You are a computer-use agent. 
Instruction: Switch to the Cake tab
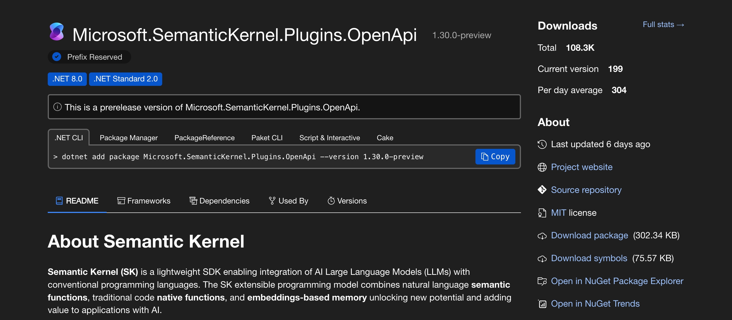click(385, 138)
